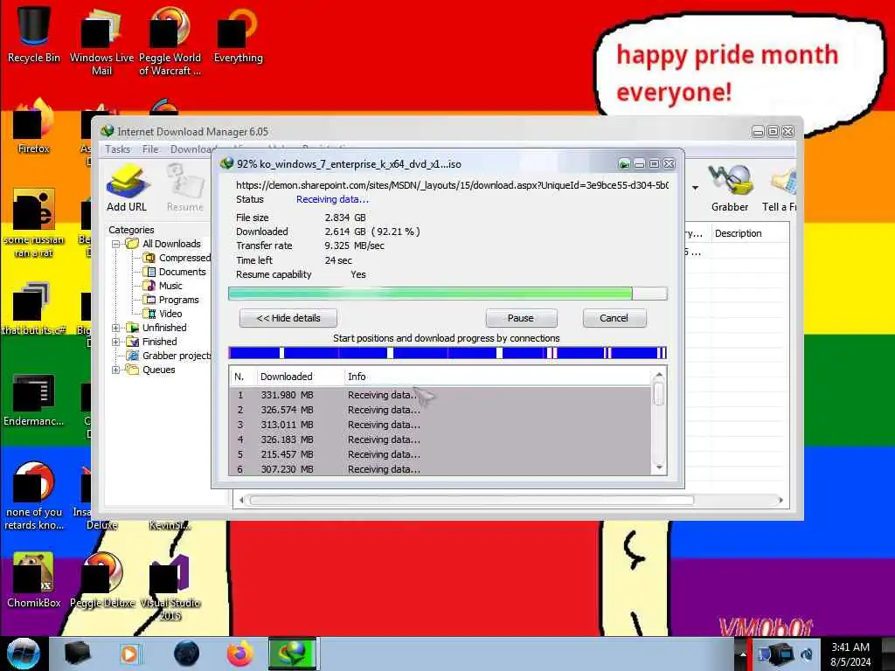
Task: Select connection row with 331.980 MB
Action: tap(441, 395)
